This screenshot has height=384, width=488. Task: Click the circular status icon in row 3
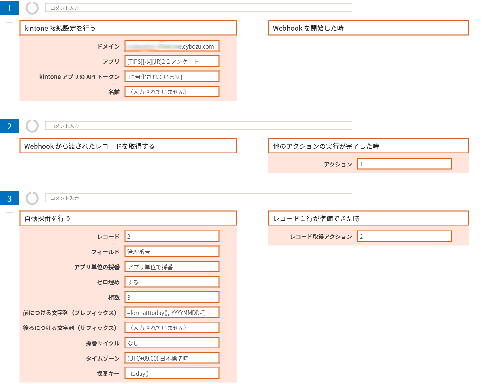point(32,198)
